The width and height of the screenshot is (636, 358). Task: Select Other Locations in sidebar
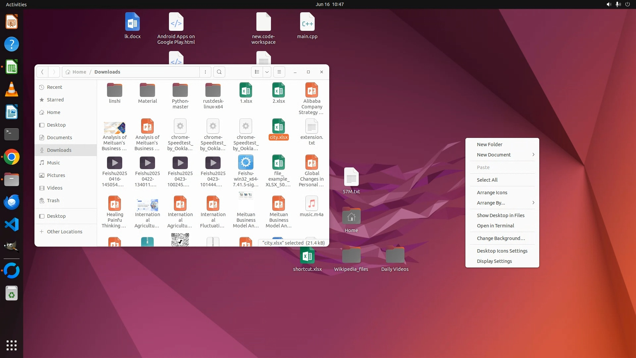pos(65,232)
